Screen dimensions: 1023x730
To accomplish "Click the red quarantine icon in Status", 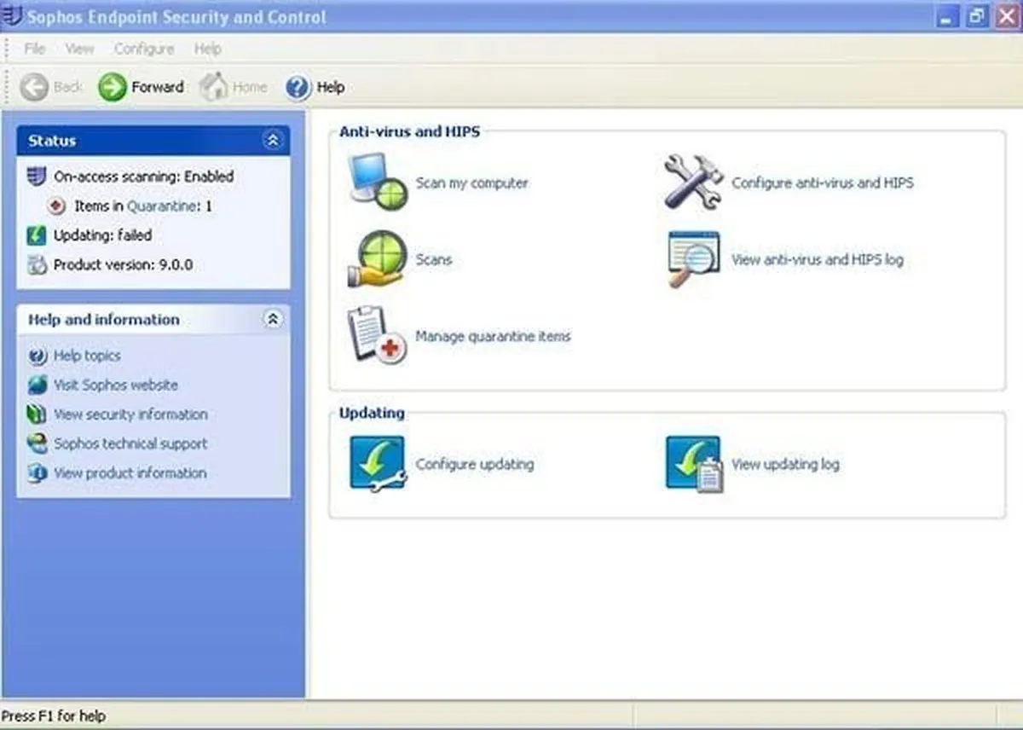I will [57, 206].
